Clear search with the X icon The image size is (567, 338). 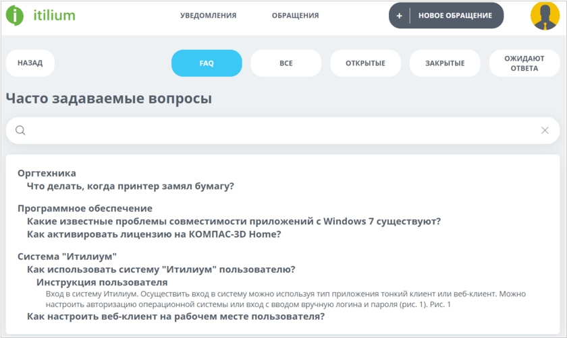point(545,130)
